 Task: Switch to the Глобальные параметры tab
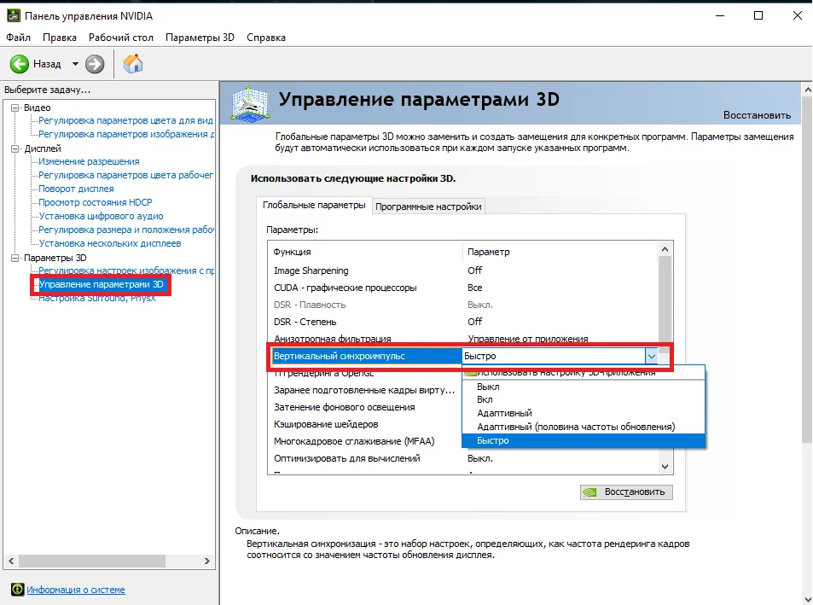314,206
